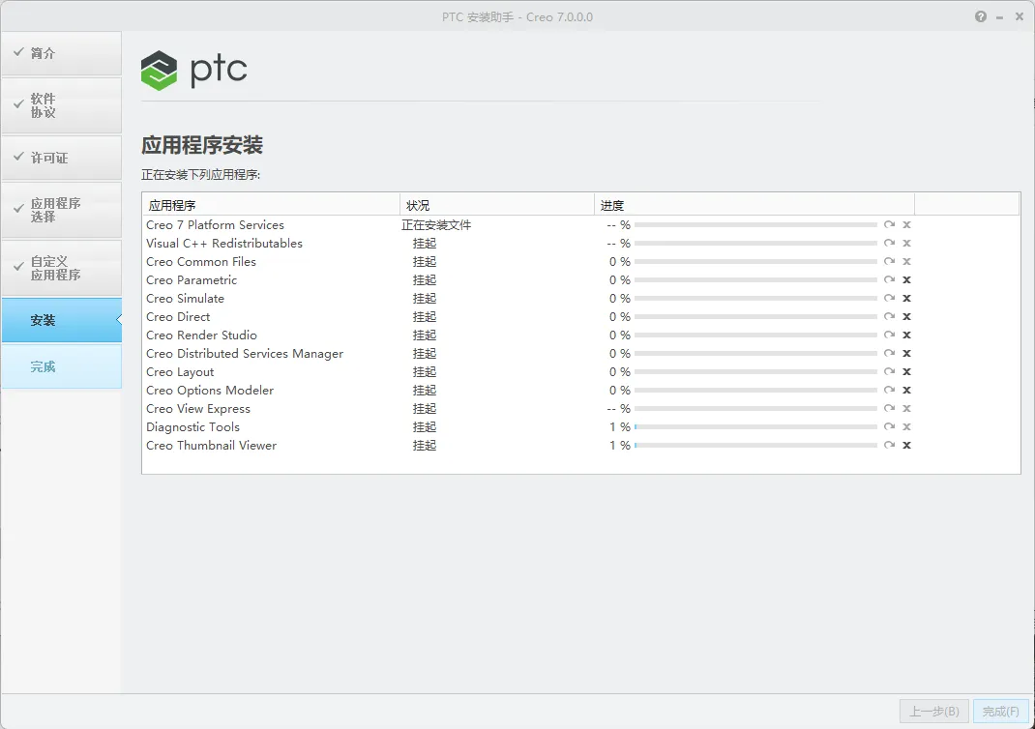The height and width of the screenshot is (729, 1035).
Task: Click the 完成(F) finish button
Action: 1001,712
